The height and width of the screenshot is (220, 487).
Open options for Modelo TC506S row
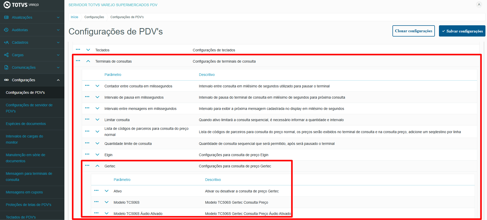(96, 202)
